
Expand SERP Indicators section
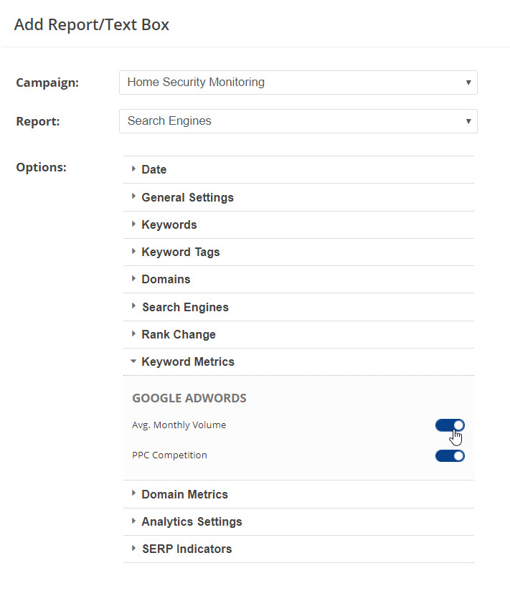(x=186, y=549)
